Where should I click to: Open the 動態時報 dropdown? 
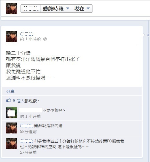[x=56, y=9]
